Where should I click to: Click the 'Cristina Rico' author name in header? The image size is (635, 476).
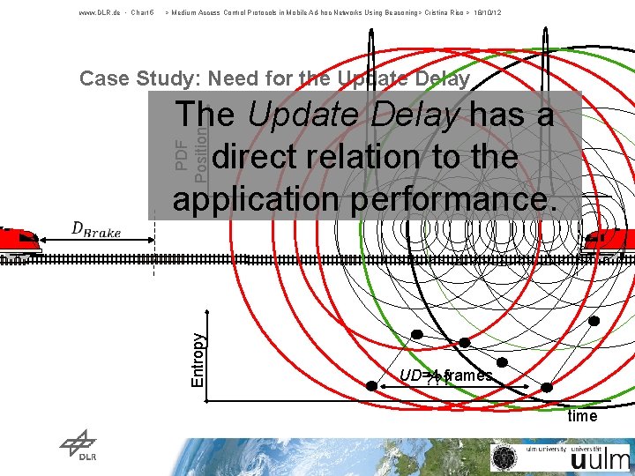point(444,12)
